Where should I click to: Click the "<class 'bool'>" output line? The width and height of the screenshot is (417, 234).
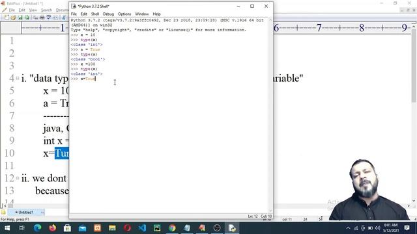pyautogui.click(x=88, y=59)
